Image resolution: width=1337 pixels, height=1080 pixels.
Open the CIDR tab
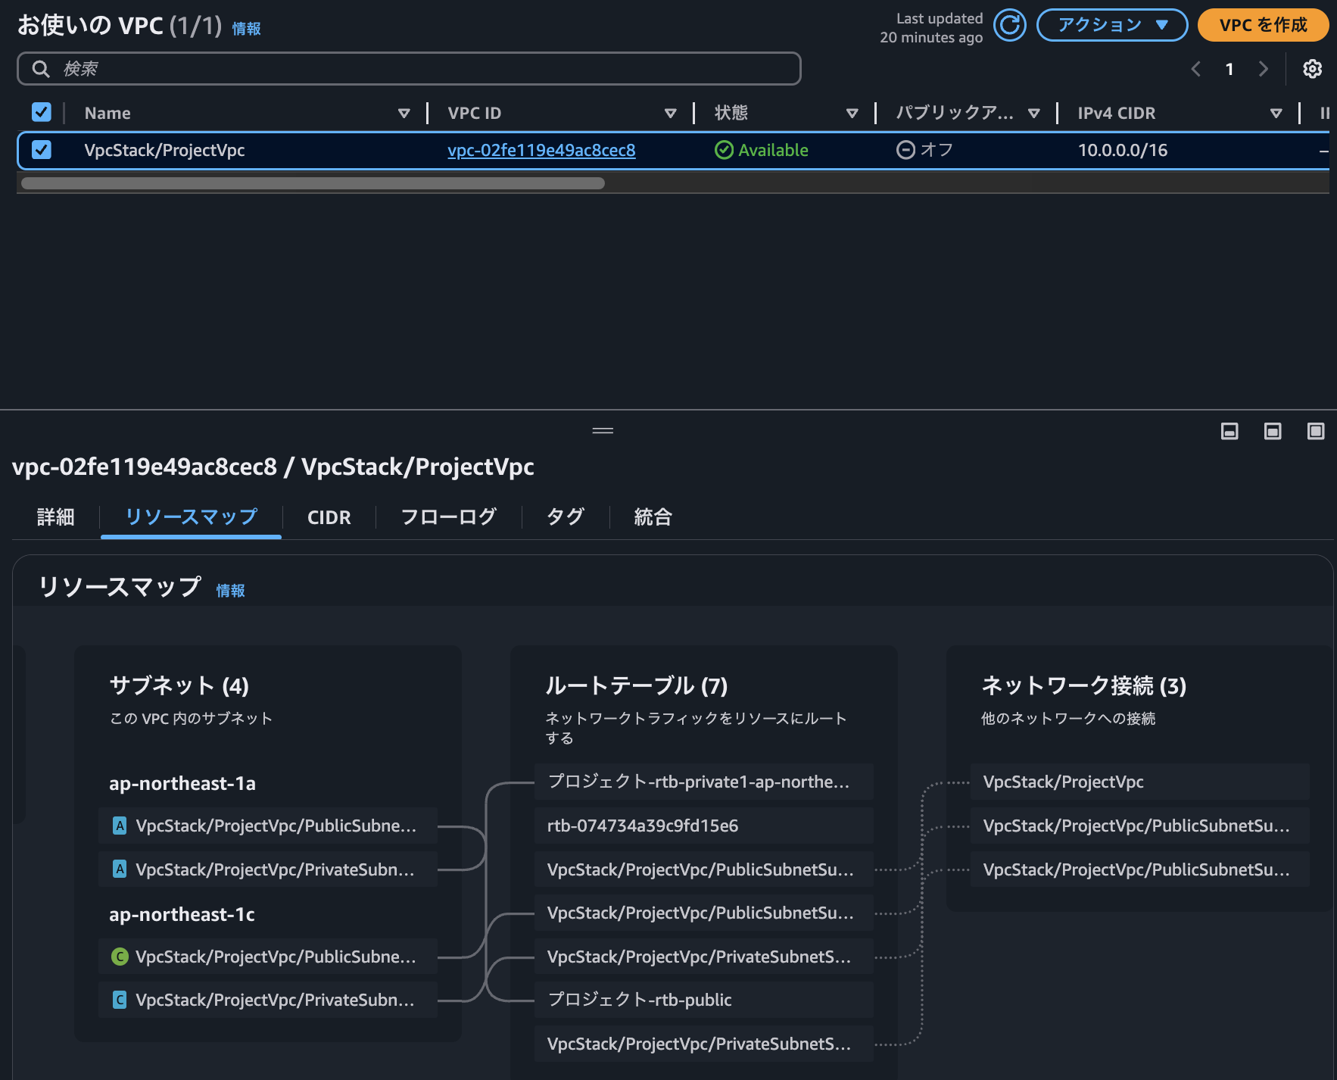pos(329,517)
